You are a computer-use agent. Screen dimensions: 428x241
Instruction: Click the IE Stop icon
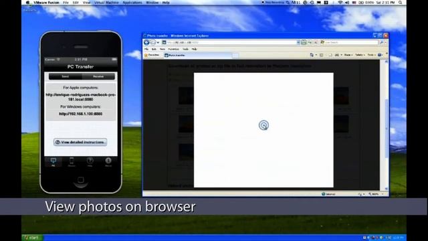point(316,42)
